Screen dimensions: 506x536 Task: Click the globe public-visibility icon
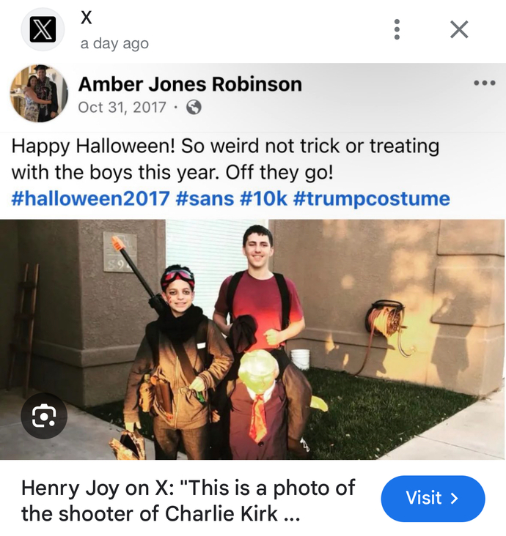pos(194,108)
